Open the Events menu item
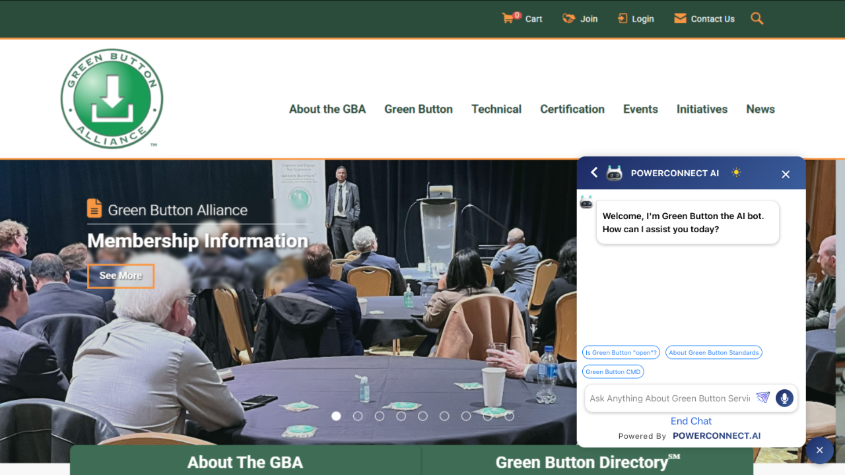845x475 pixels. tap(640, 110)
